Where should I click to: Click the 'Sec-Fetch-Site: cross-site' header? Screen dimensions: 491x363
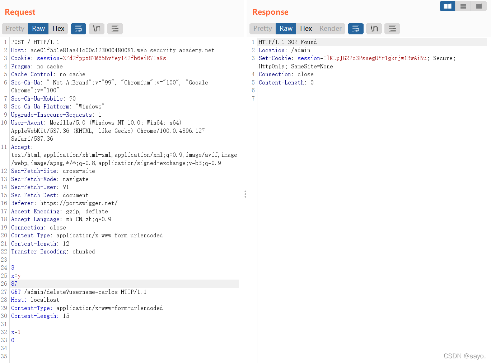53,171
